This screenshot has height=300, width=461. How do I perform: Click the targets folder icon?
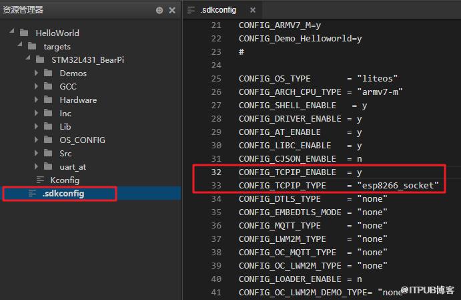pyautogui.click(x=32, y=46)
